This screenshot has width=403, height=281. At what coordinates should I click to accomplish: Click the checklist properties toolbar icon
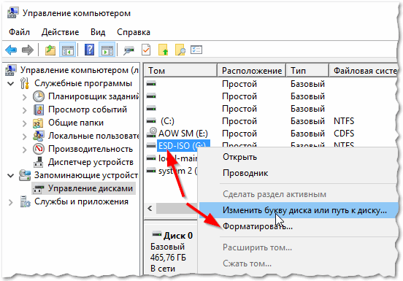(x=196, y=50)
